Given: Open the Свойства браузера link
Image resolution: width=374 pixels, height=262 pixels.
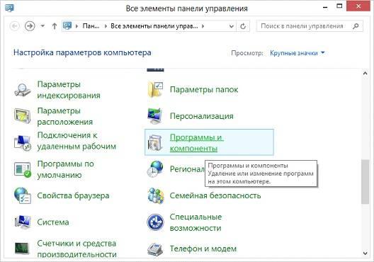Looking at the screenshot, I should coord(73,195).
